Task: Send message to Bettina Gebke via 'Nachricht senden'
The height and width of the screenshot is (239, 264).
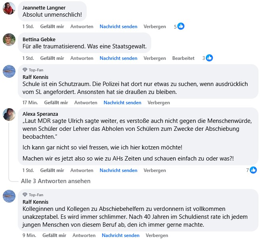Action: point(118,58)
